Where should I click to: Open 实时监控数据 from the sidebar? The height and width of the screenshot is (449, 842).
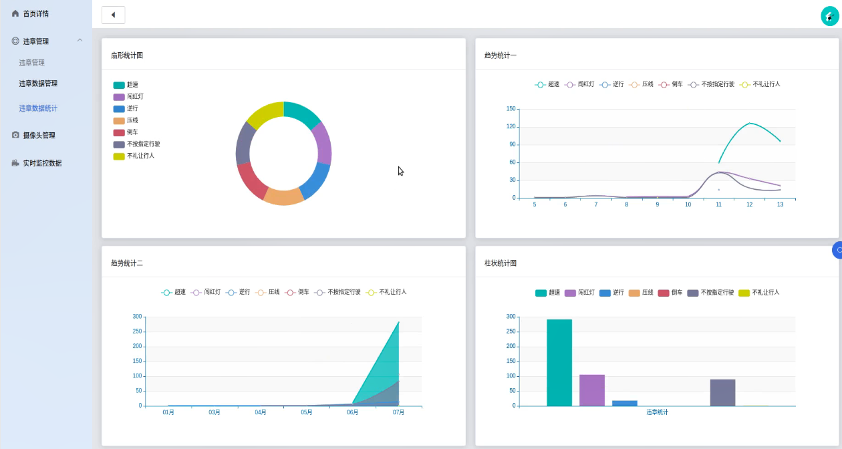click(x=42, y=163)
